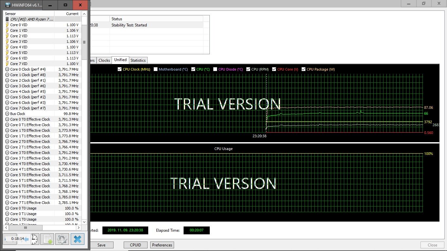This screenshot has width=447, height=251.
Task: Click the 23:20:38 timeline marker on the graph
Action: click(259, 136)
